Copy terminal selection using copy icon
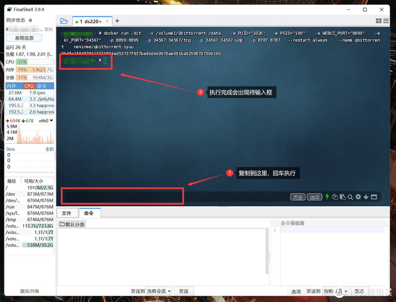This screenshot has width=396, height=302. tap(335, 197)
